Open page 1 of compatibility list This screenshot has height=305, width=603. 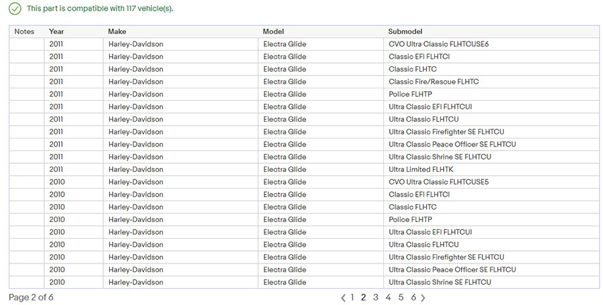pyautogui.click(x=352, y=298)
